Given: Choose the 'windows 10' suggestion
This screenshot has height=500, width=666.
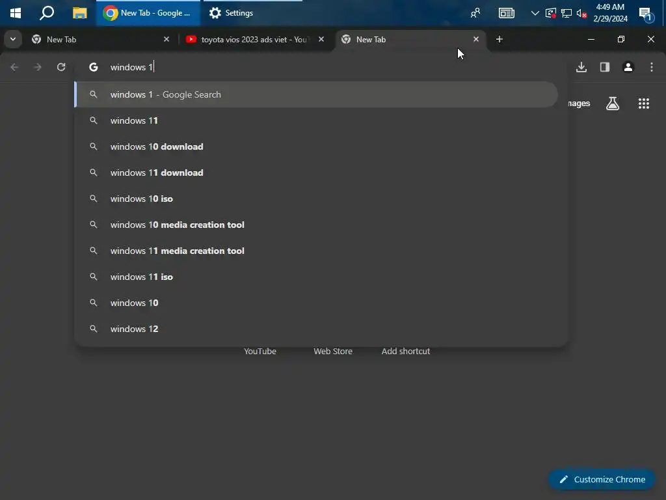Looking at the screenshot, I should click(316, 303).
